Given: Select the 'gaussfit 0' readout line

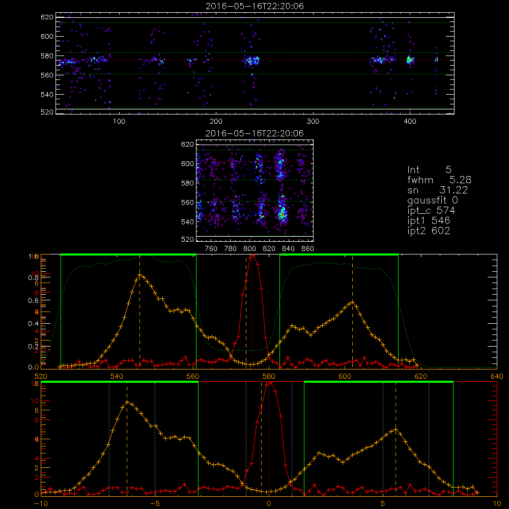Looking at the screenshot, I should [433, 200].
